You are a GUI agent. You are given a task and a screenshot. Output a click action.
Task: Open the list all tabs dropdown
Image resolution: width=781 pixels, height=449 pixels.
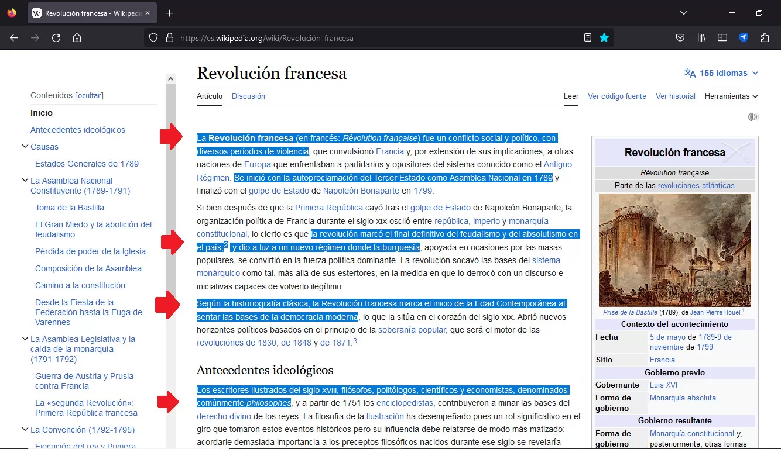(x=684, y=13)
